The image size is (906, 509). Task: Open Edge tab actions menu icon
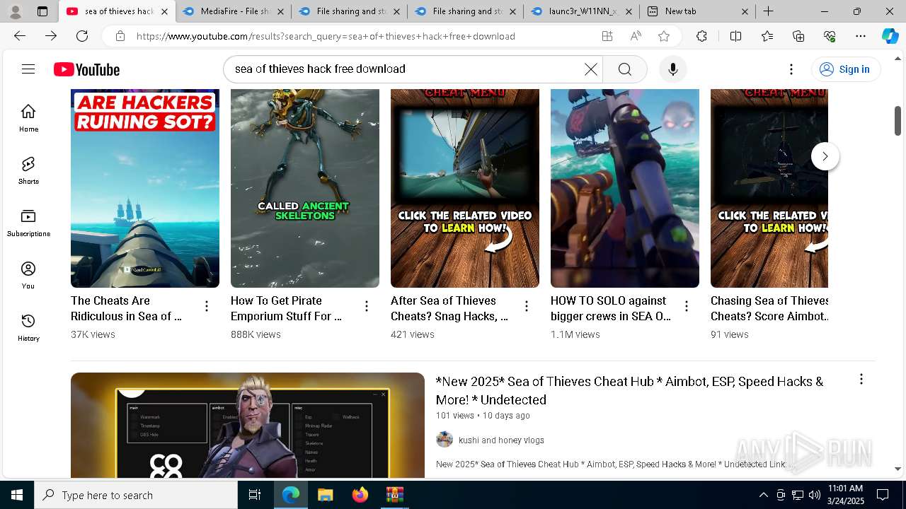[42, 11]
